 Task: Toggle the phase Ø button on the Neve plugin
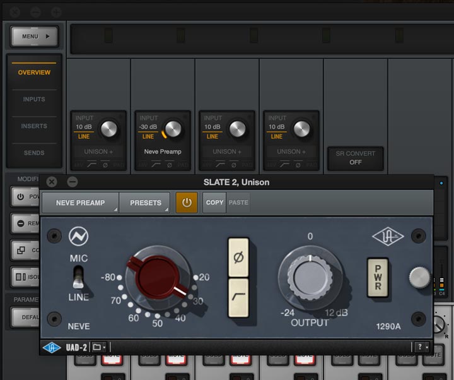coord(238,258)
